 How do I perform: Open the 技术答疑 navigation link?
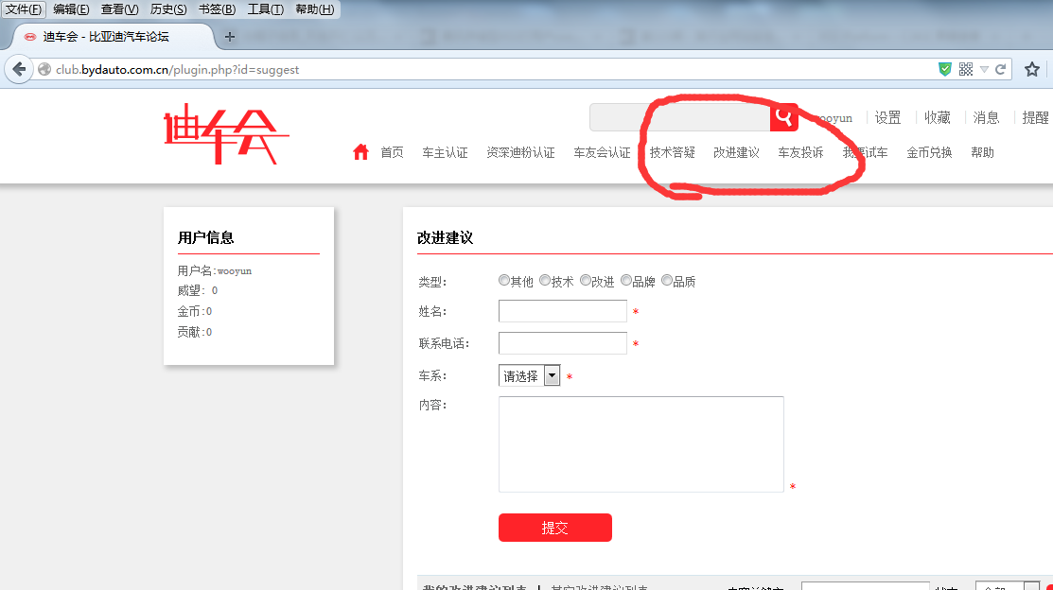672,152
